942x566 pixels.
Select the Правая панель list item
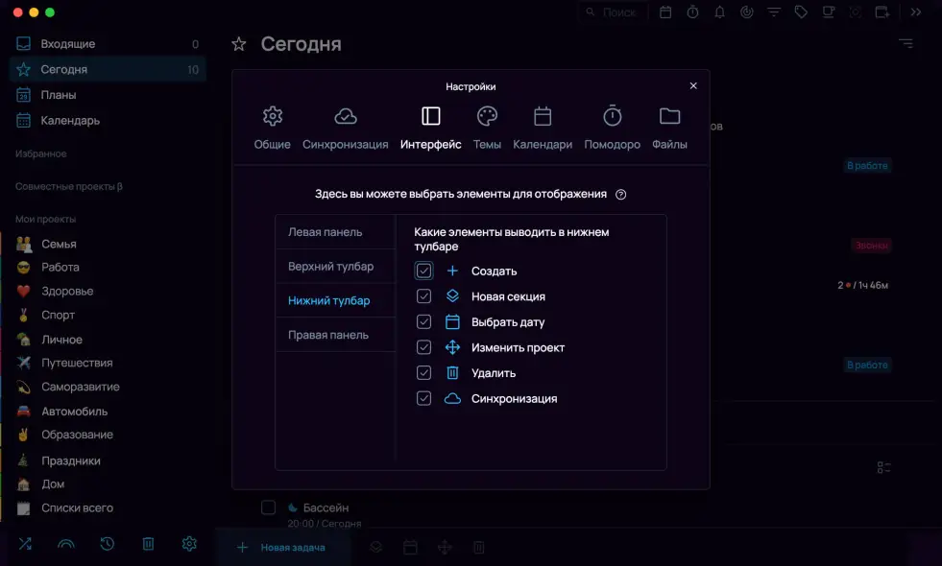328,335
